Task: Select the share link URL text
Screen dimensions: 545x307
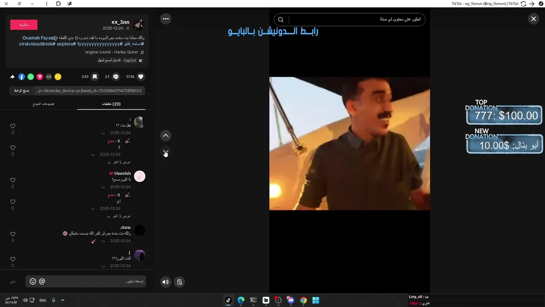Action: coord(89,91)
